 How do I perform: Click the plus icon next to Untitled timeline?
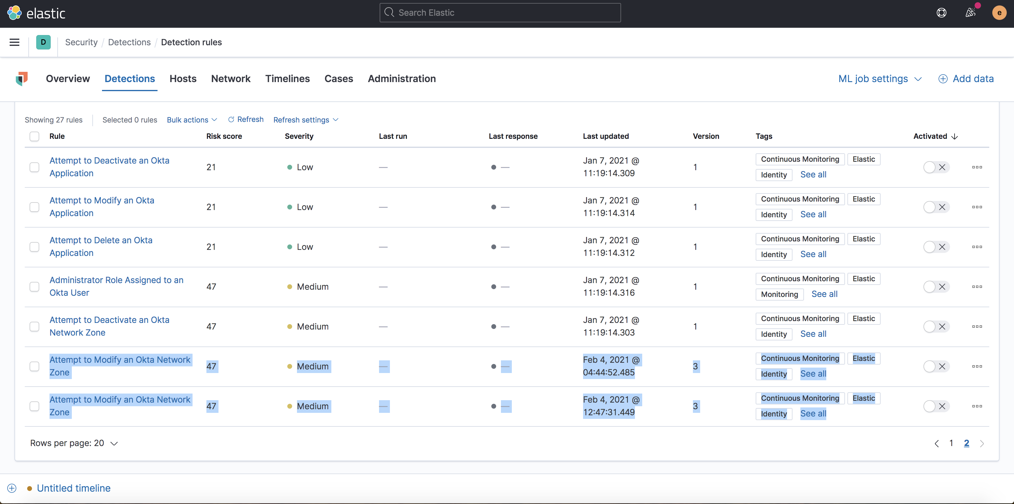(11, 488)
